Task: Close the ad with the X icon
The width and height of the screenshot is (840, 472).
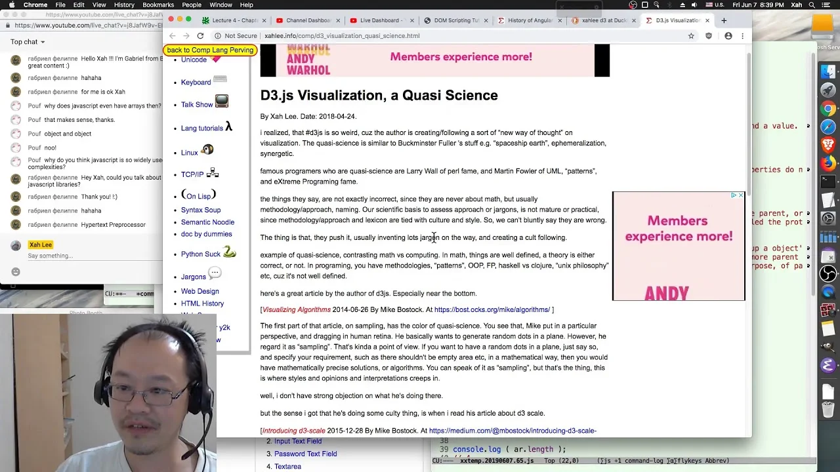Action: [741, 195]
